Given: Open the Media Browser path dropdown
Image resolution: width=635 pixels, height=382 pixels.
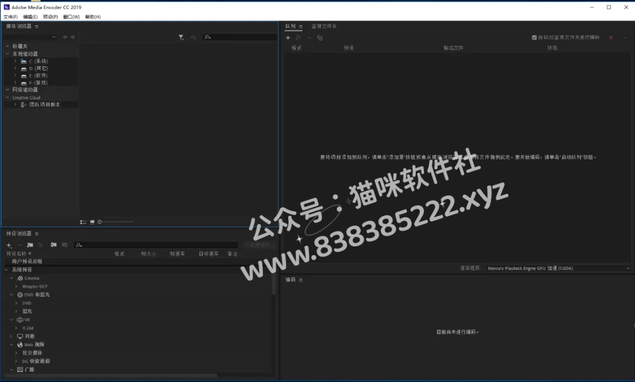Looking at the screenshot, I should point(30,37).
